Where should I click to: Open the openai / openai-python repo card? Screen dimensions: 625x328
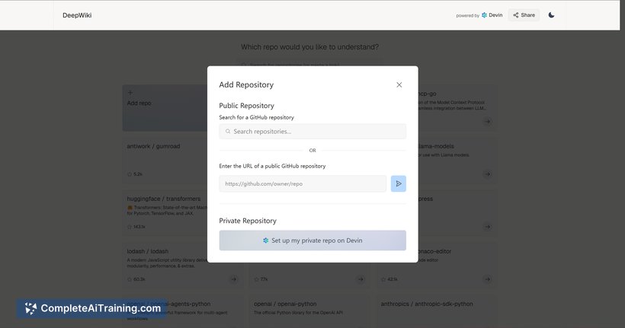[x=309, y=311]
